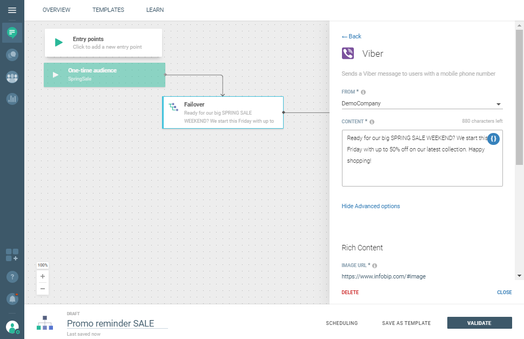Zoom in the flow canvas
Viewport: 524px width, 339px height.
click(x=43, y=276)
